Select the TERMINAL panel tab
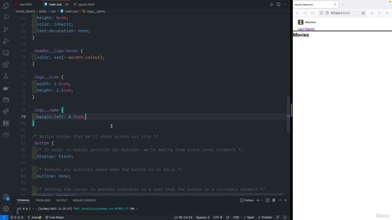This screenshot has width=392, height=220. click(x=23, y=200)
